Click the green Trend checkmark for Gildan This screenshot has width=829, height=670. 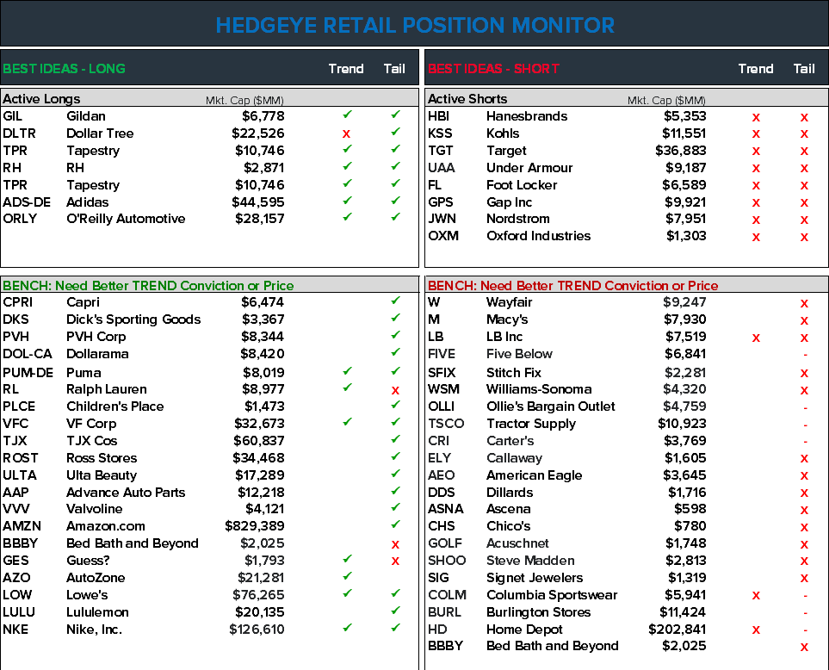[x=346, y=115]
